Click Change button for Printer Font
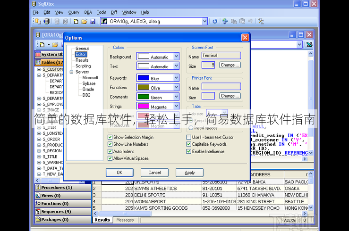Screen dimensions: 349x231 [x=230, y=96]
